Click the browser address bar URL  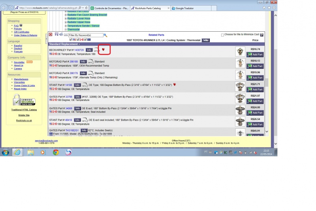coord(48,8)
